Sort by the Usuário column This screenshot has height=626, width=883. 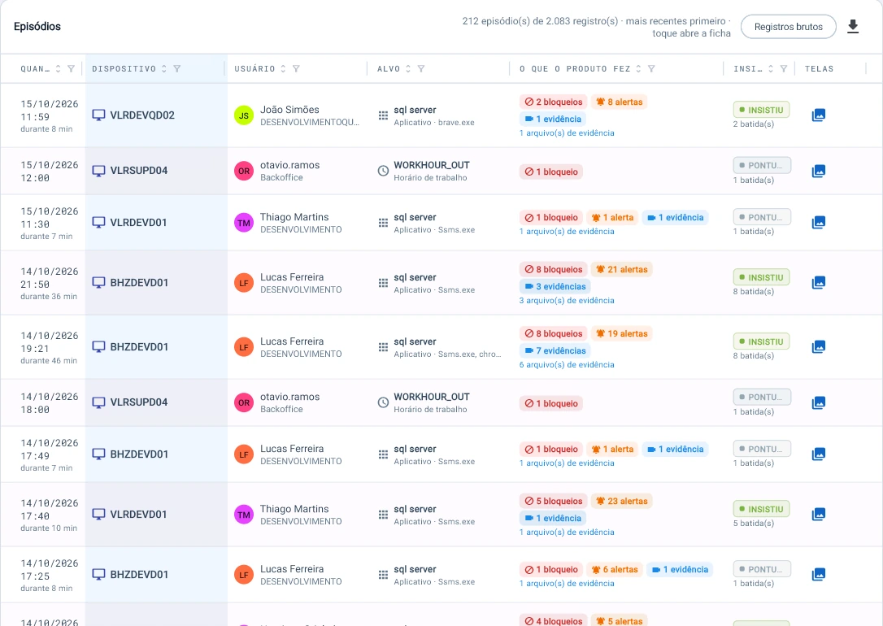point(283,68)
